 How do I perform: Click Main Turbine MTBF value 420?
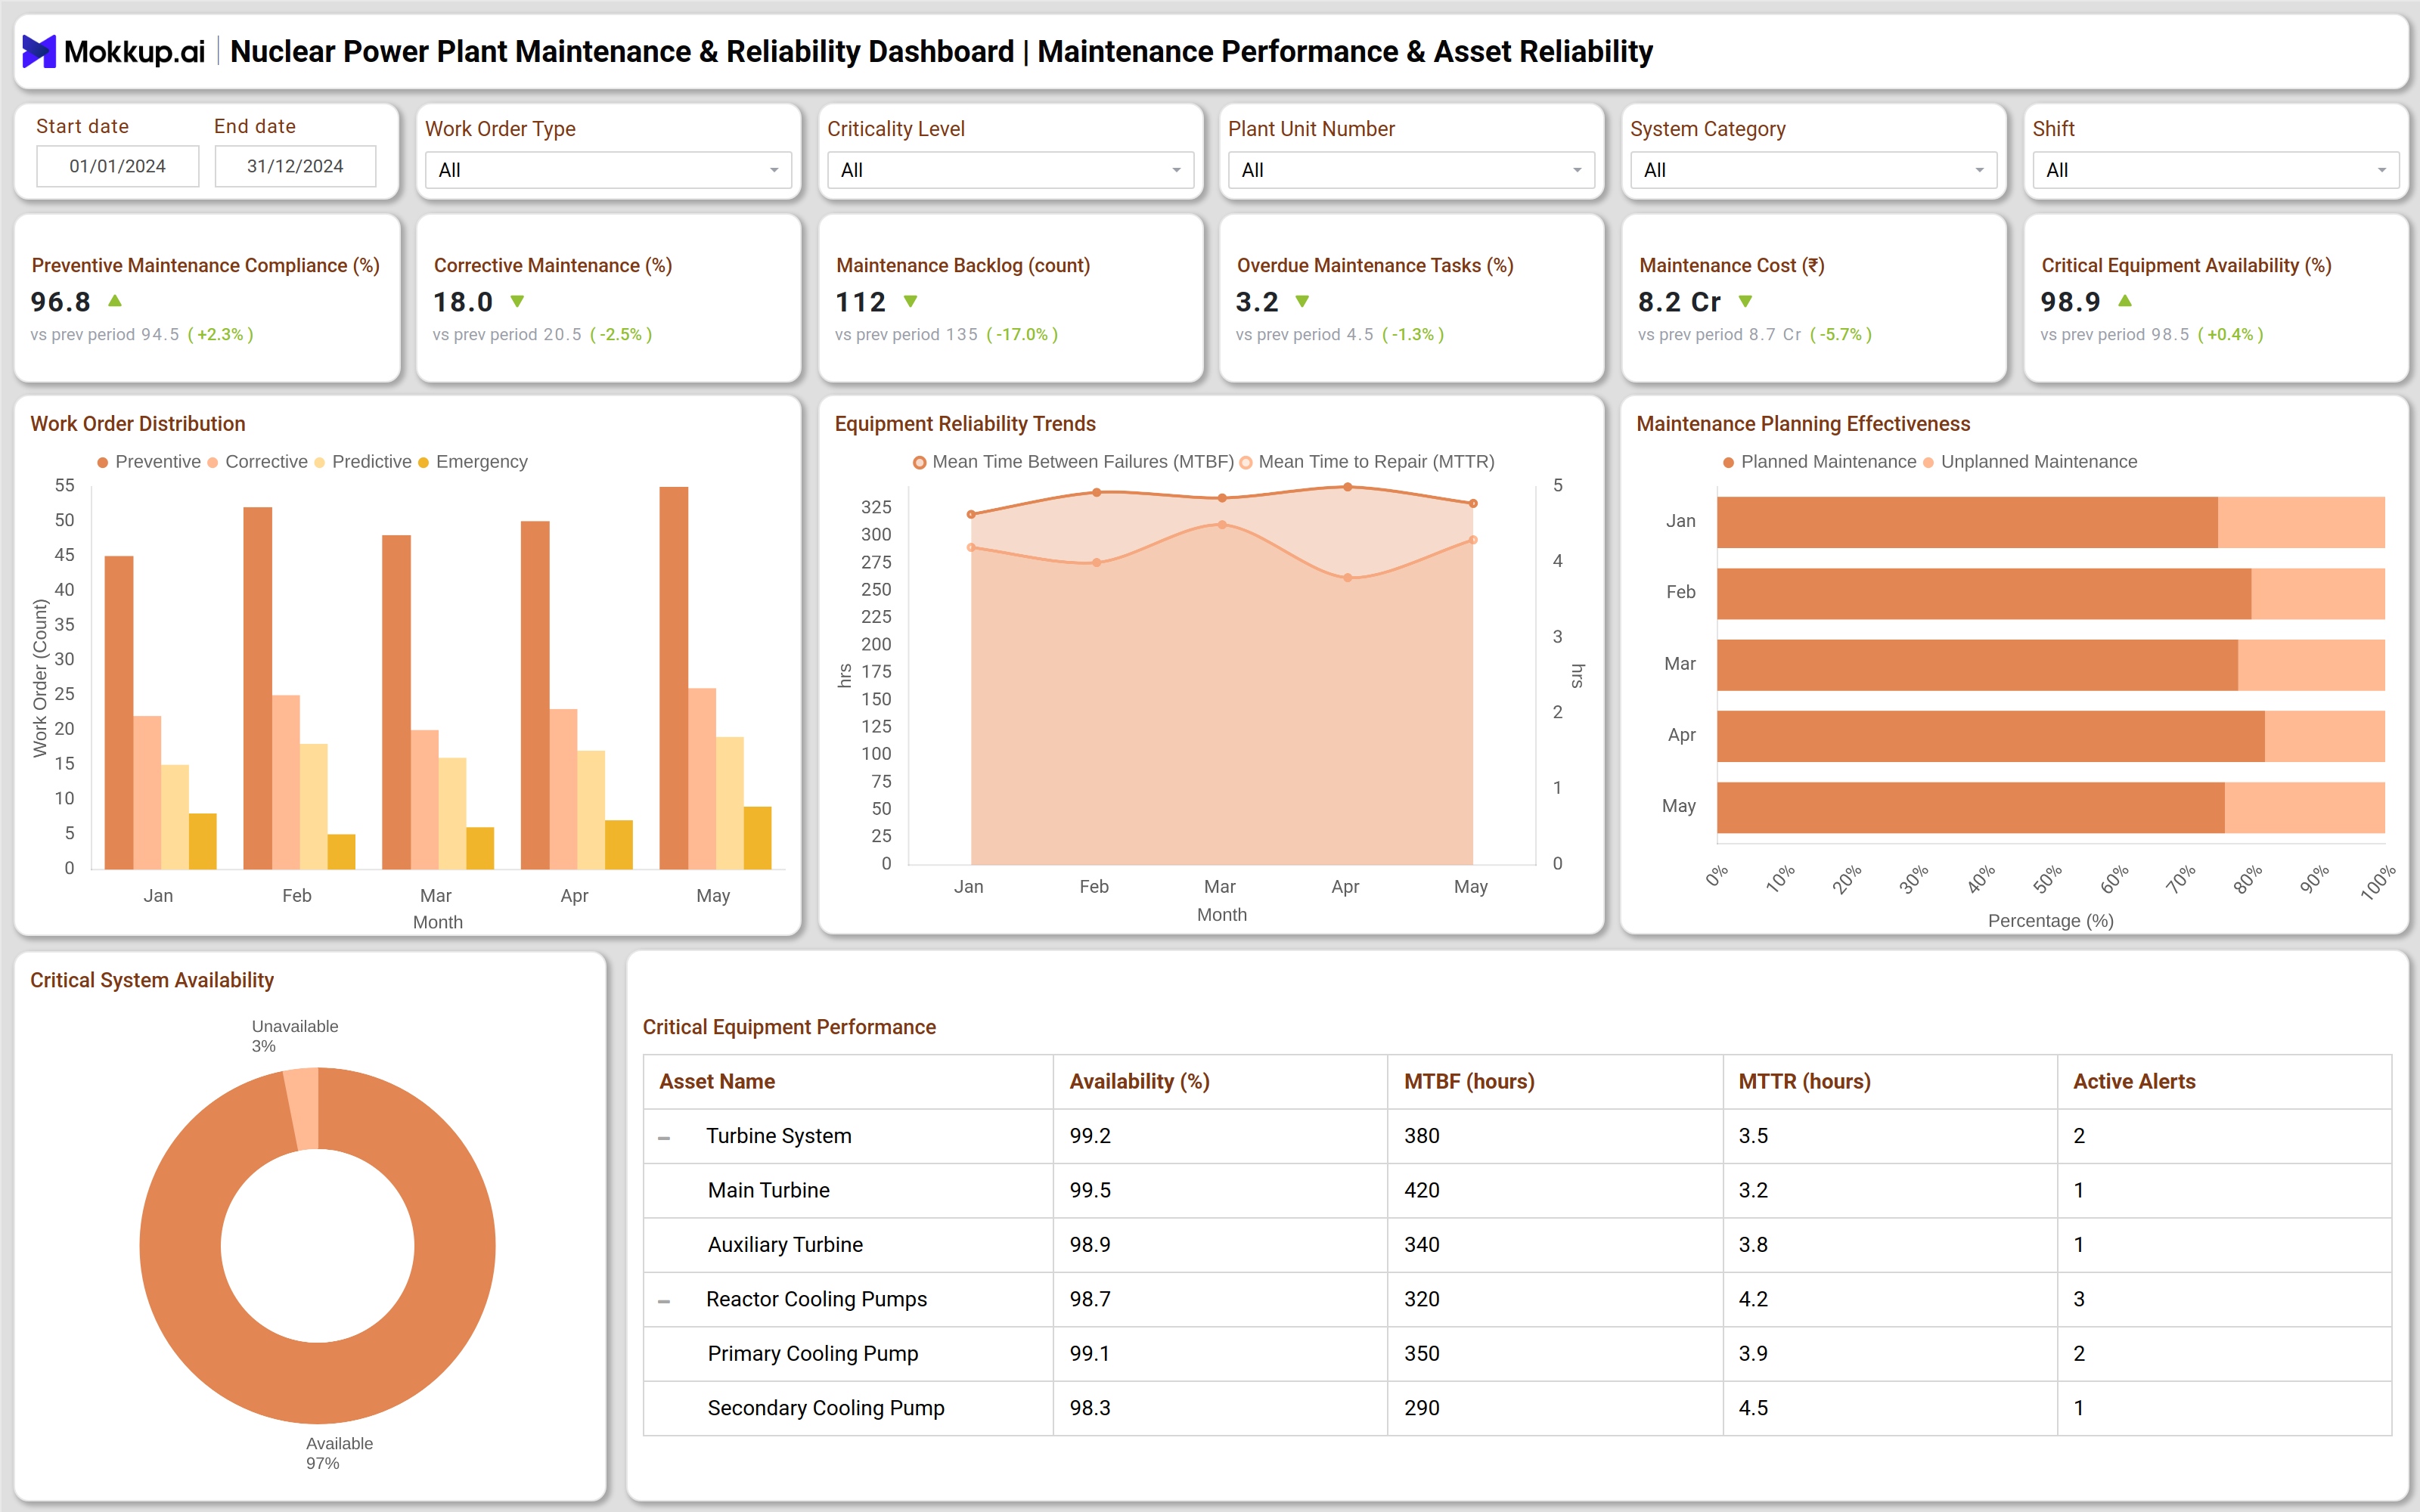point(1422,1190)
